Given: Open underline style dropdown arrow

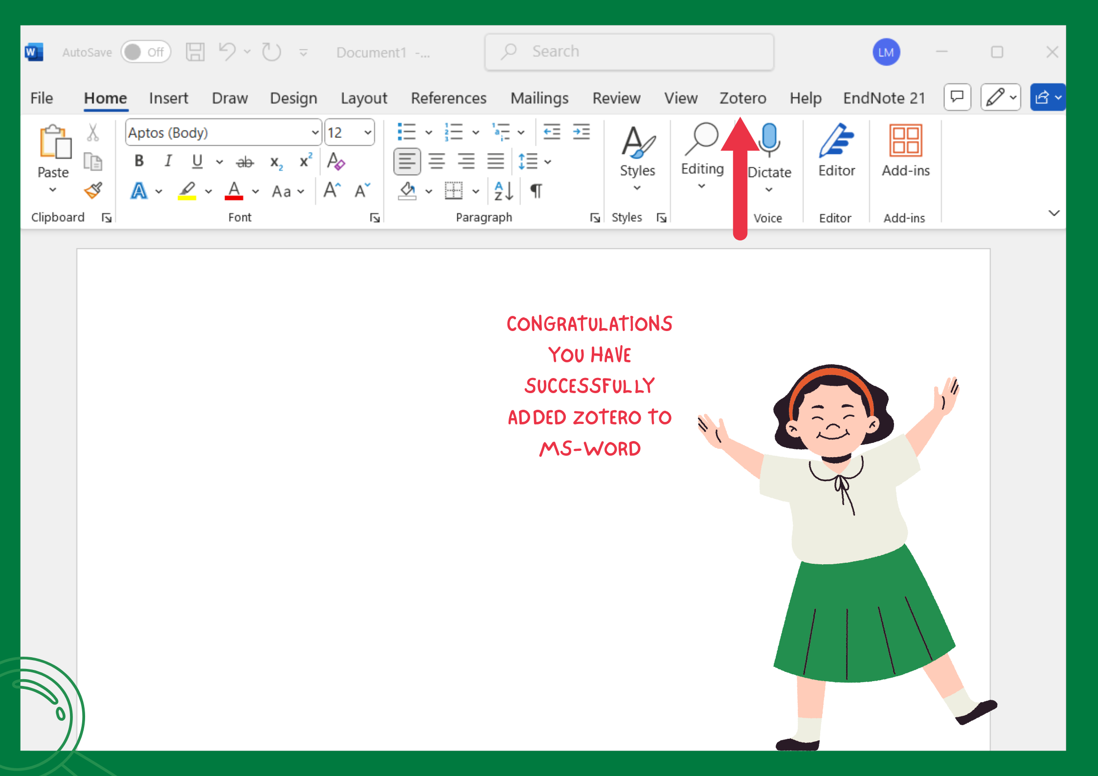Looking at the screenshot, I should click(220, 162).
